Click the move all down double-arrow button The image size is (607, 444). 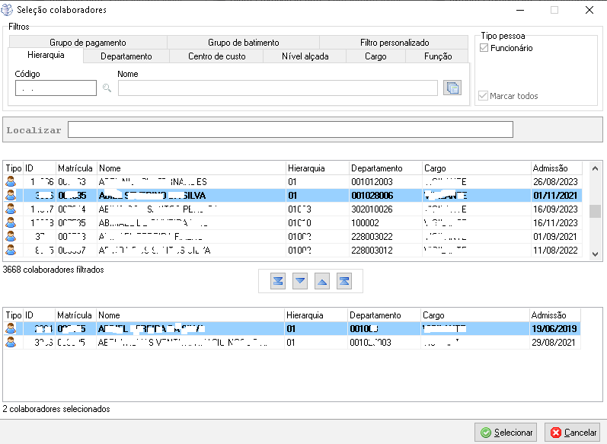[278, 281]
